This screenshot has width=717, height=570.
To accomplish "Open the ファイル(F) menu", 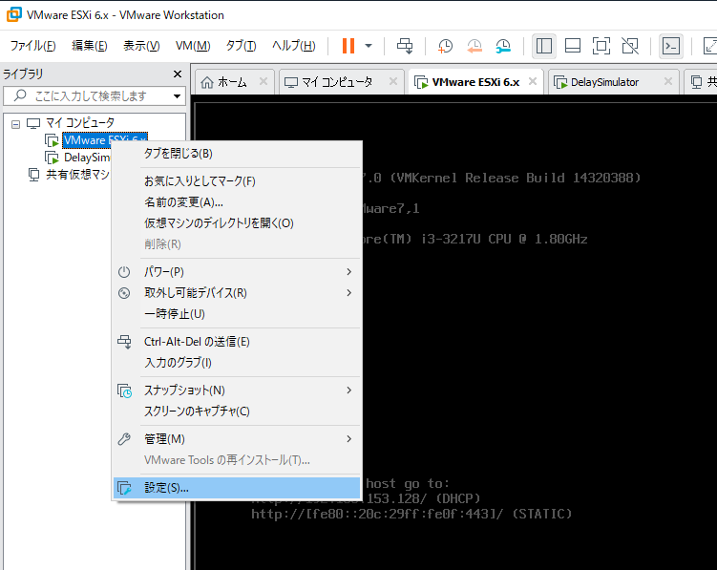I will 32,46.
